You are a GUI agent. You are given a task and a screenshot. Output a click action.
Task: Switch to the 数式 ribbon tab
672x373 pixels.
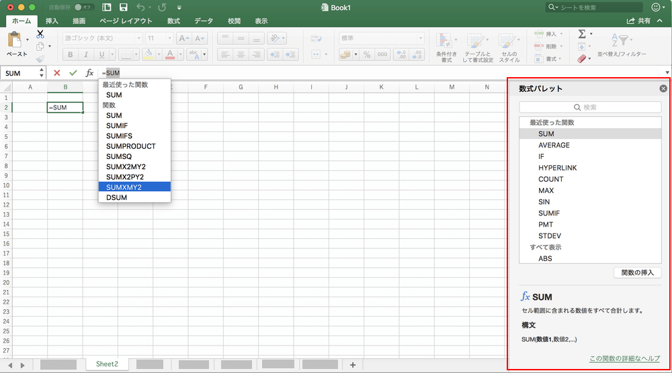(x=173, y=21)
